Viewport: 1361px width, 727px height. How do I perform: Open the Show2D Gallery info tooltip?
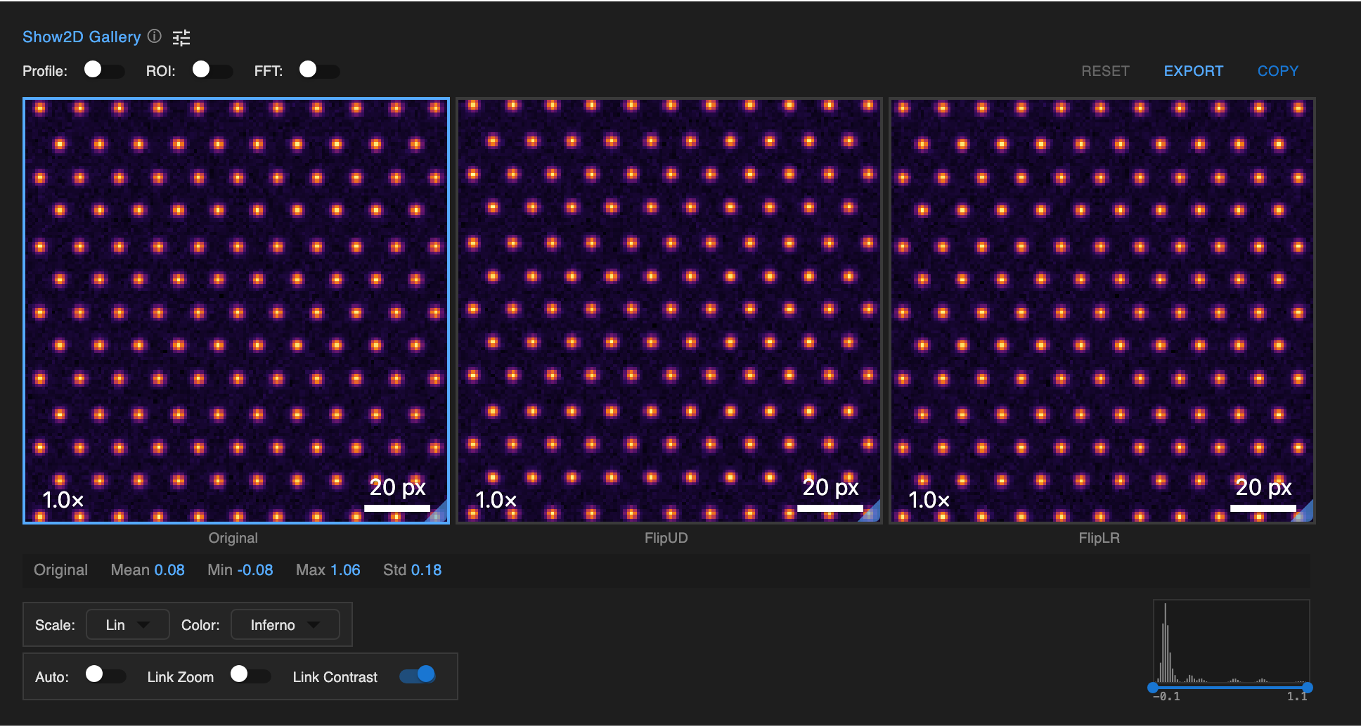[155, 37]
